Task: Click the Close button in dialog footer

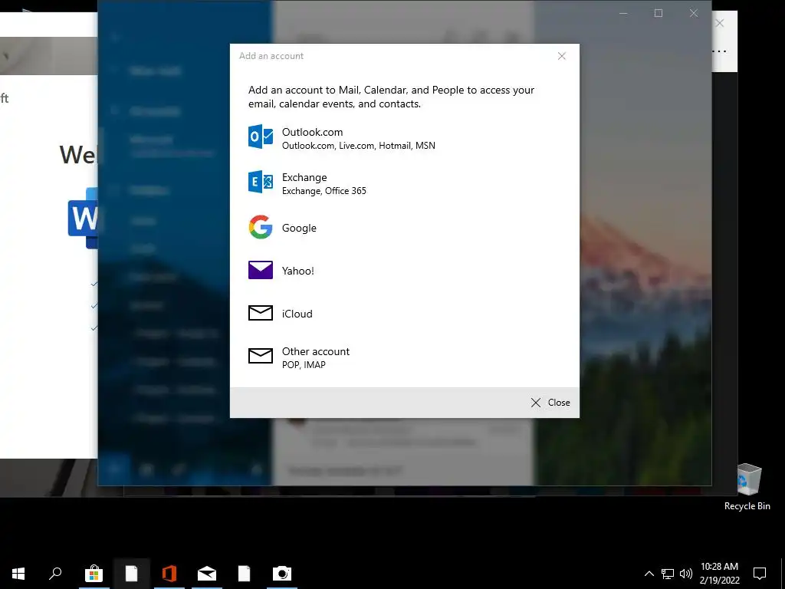Action: pyautogui.click(x=550, y=403)
